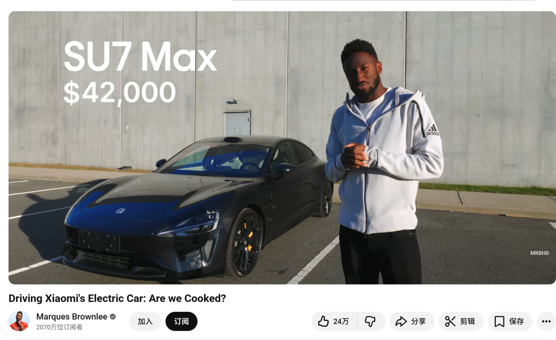Click the SU7 Max overlay text in video
Image resolution: width=556 pixels, height=340 pixels.
(140, 56)
